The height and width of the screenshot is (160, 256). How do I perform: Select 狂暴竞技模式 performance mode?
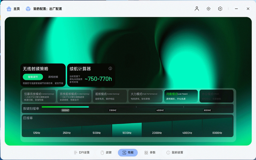39,96
